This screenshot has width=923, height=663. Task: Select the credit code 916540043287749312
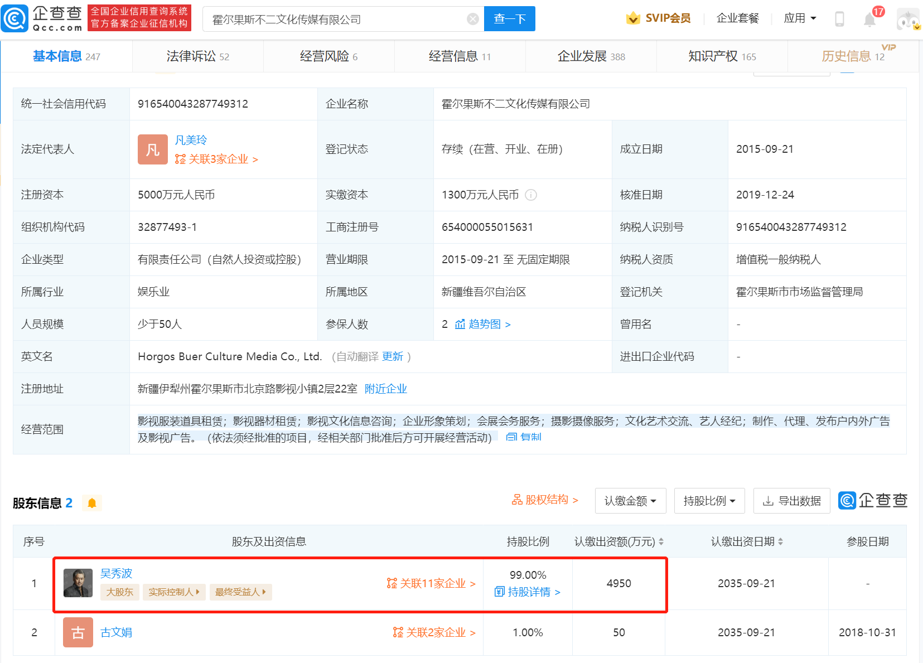click(193, 104)
